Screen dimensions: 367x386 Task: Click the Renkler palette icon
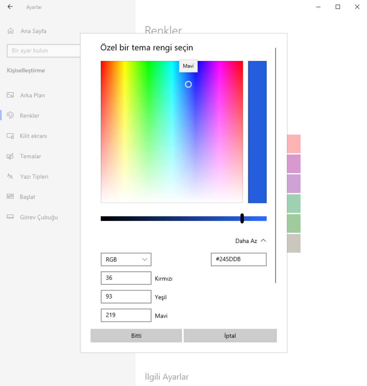pos(11,115)
